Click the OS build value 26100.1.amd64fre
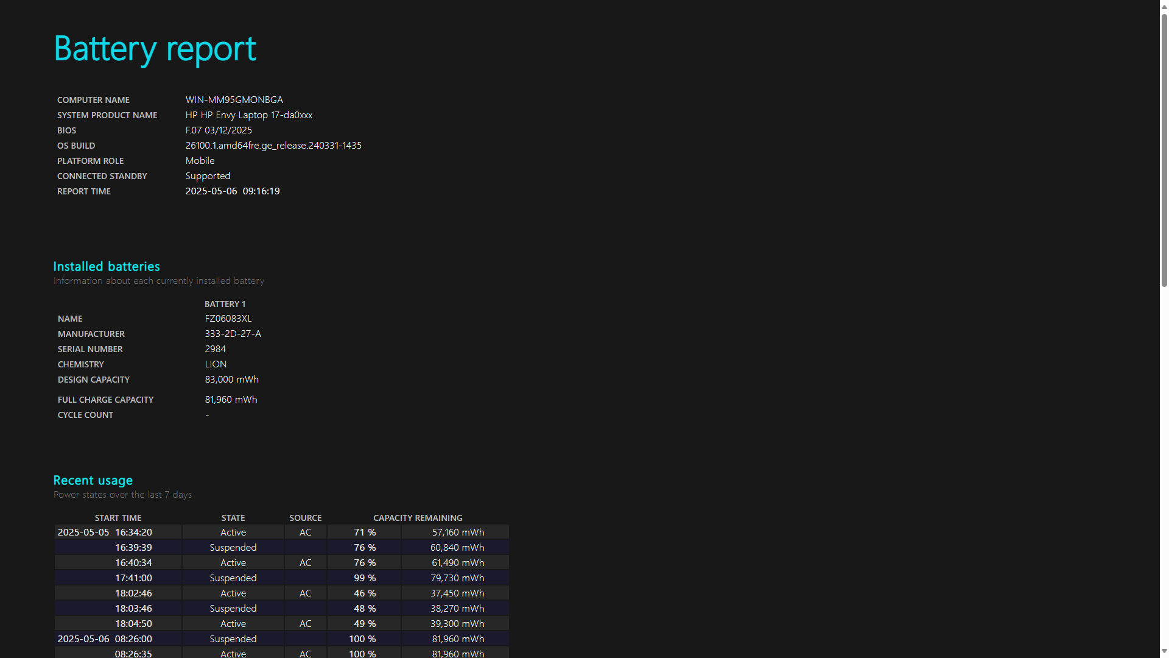 coord(273,146)
